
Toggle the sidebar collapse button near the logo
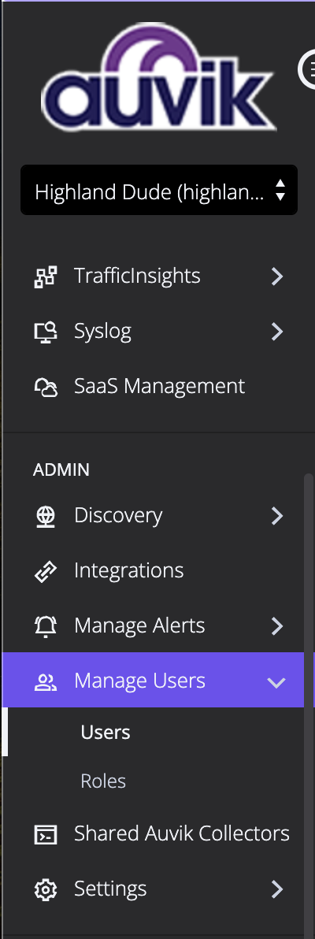(x=309, y=69)
